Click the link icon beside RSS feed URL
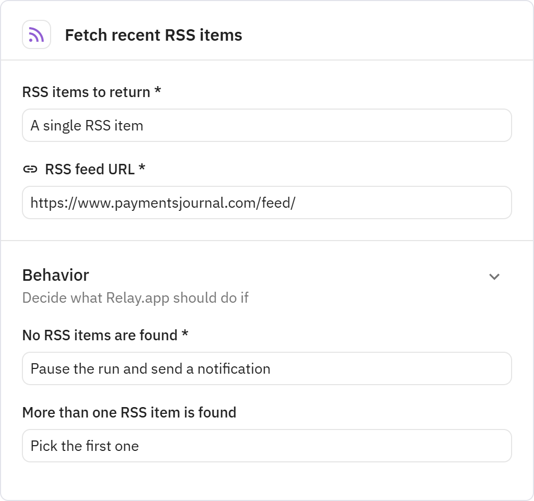This screenshot has height=501, width=534. (31, 169)
